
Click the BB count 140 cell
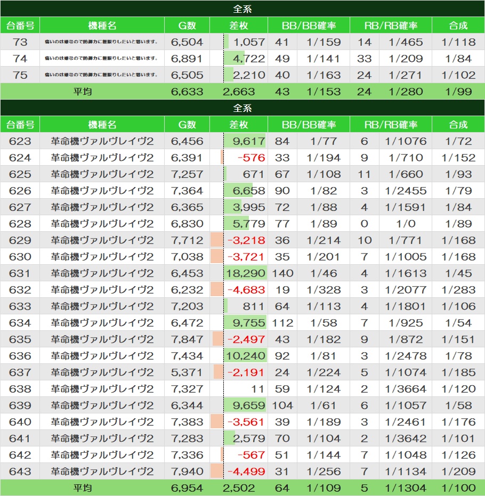pos(282,273)
